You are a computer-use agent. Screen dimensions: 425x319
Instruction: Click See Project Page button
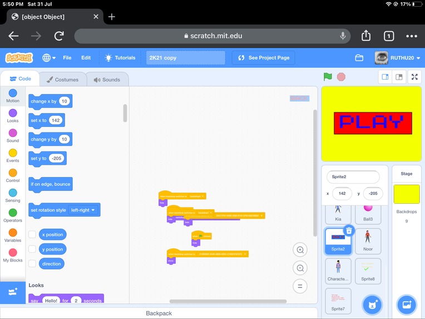(264, 58)
